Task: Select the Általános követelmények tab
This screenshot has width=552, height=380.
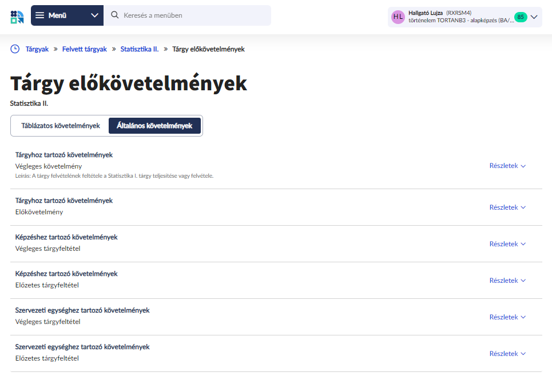Action: pyautogui.click(x=154, y=126)
